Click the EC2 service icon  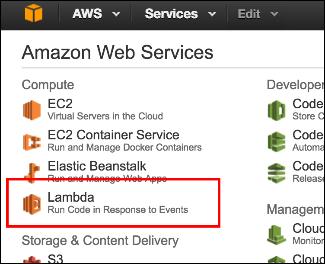[32, 110]
